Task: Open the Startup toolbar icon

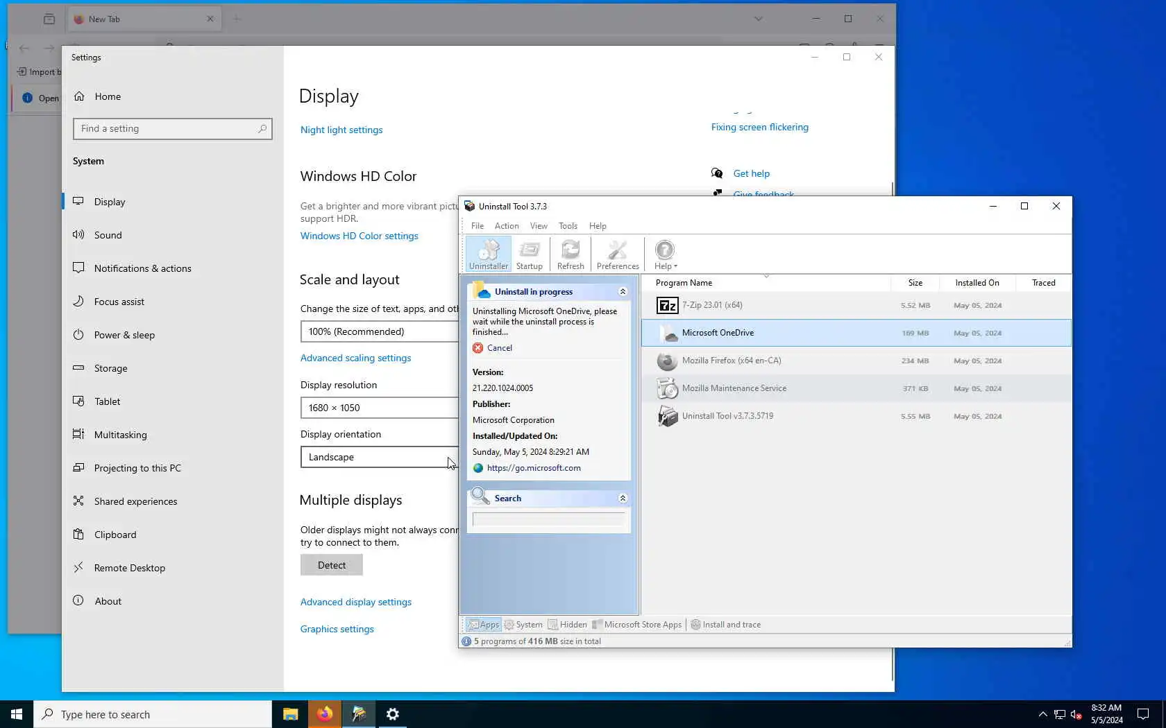Action: pyautogui.click(x=530, y=254)
